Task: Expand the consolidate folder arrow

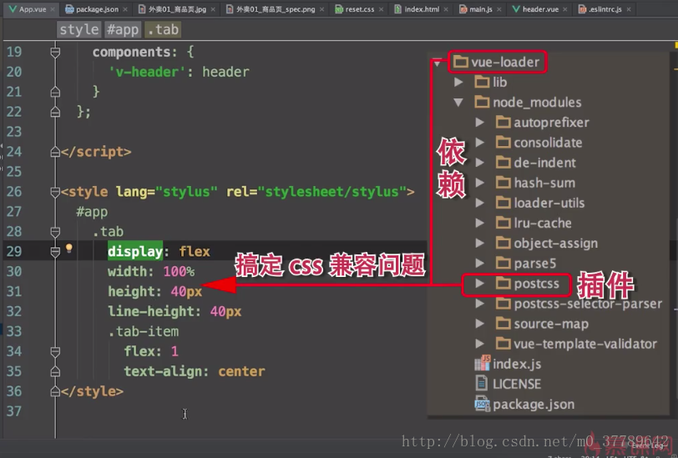Action: (x=479, y=142)
